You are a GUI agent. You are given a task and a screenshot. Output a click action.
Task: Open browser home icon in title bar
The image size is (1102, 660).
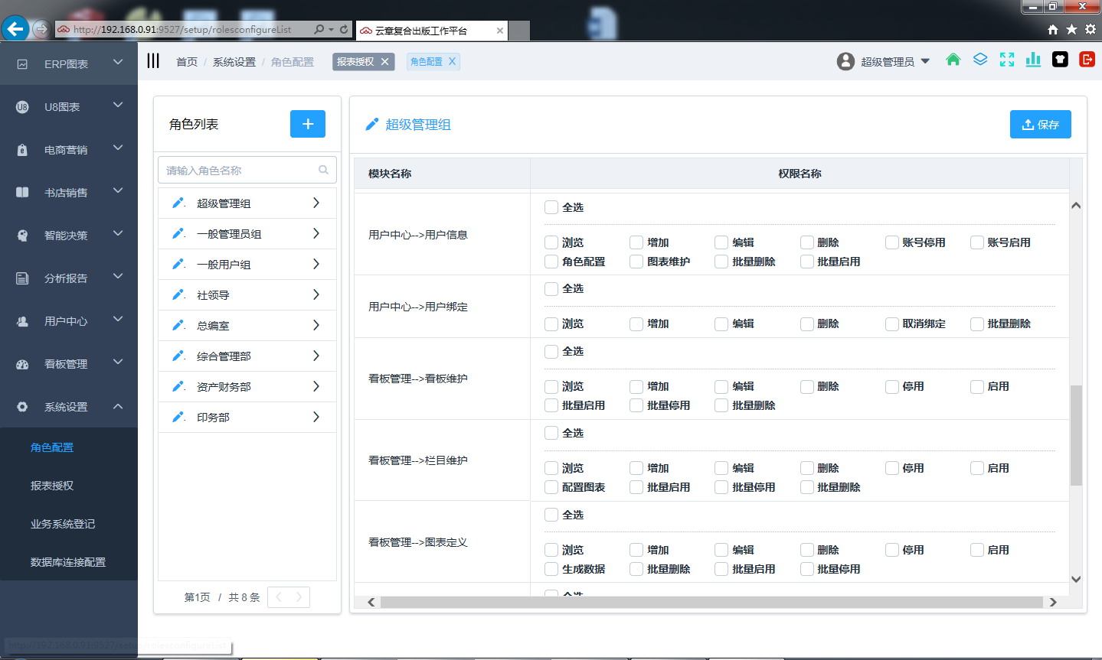point(1053,29)
